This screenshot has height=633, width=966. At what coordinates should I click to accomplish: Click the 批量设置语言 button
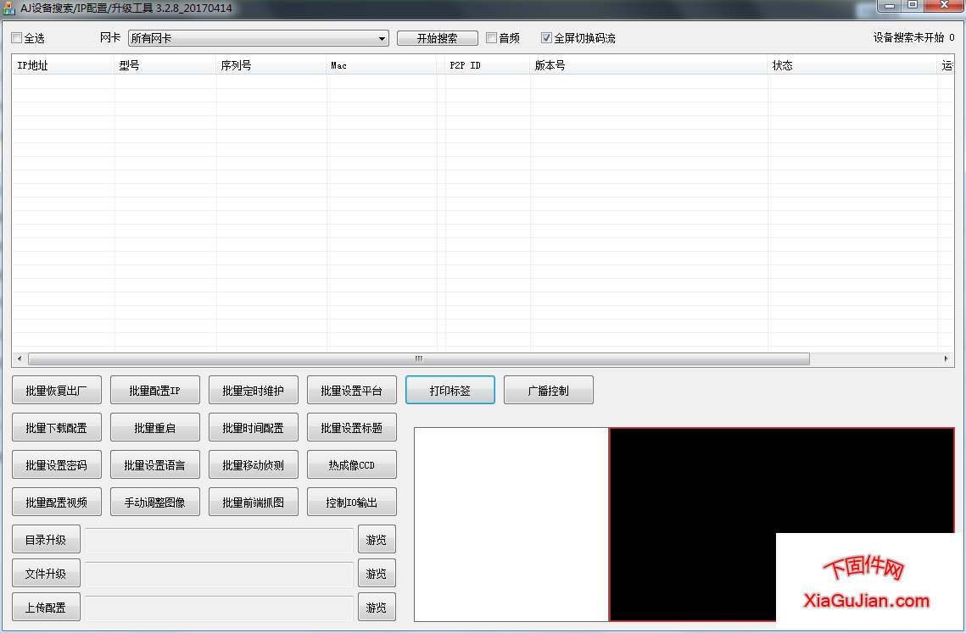(x=155, y=465)
